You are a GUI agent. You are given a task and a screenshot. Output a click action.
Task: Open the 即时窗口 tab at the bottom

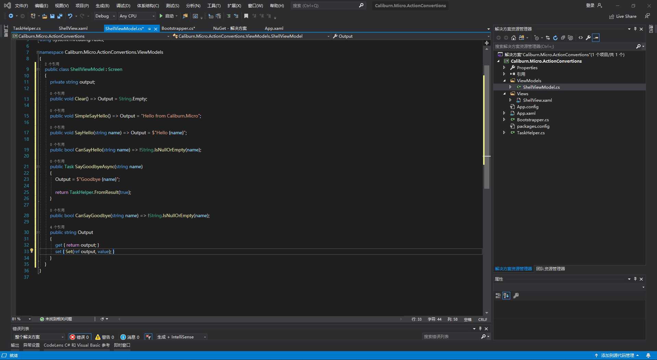click(122, 345)
